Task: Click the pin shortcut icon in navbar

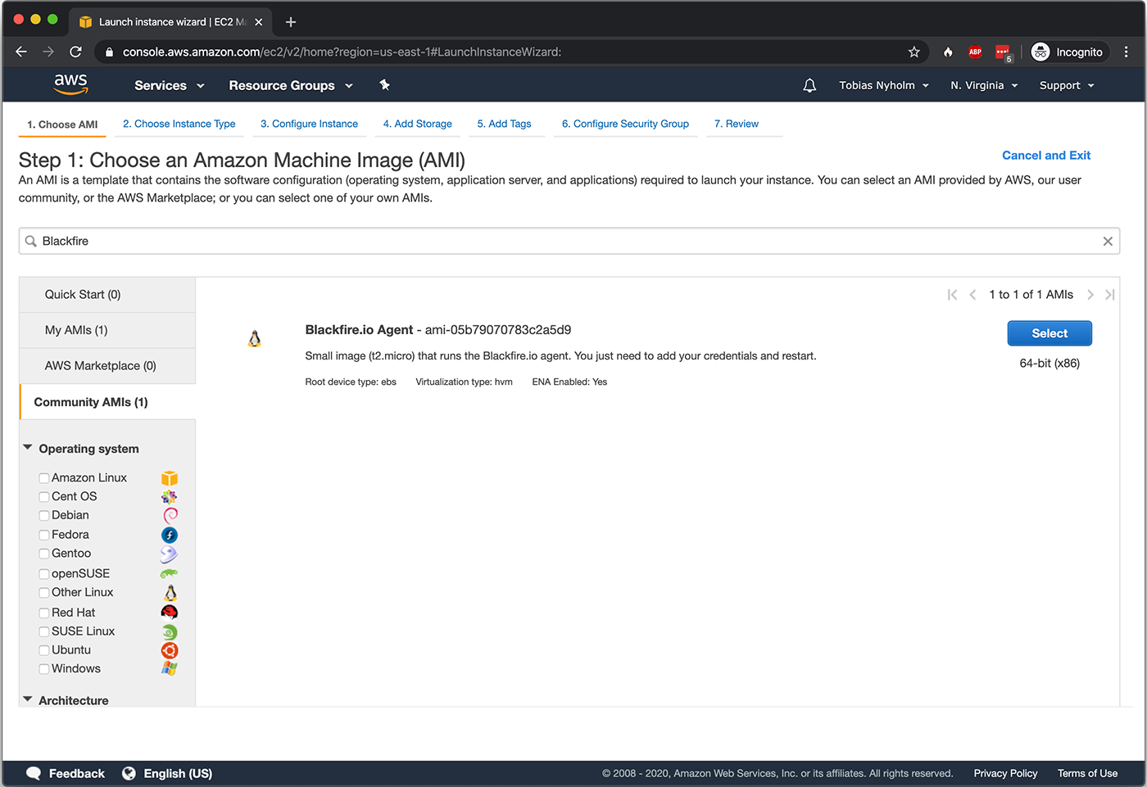Action: click(x=384, y=84)
